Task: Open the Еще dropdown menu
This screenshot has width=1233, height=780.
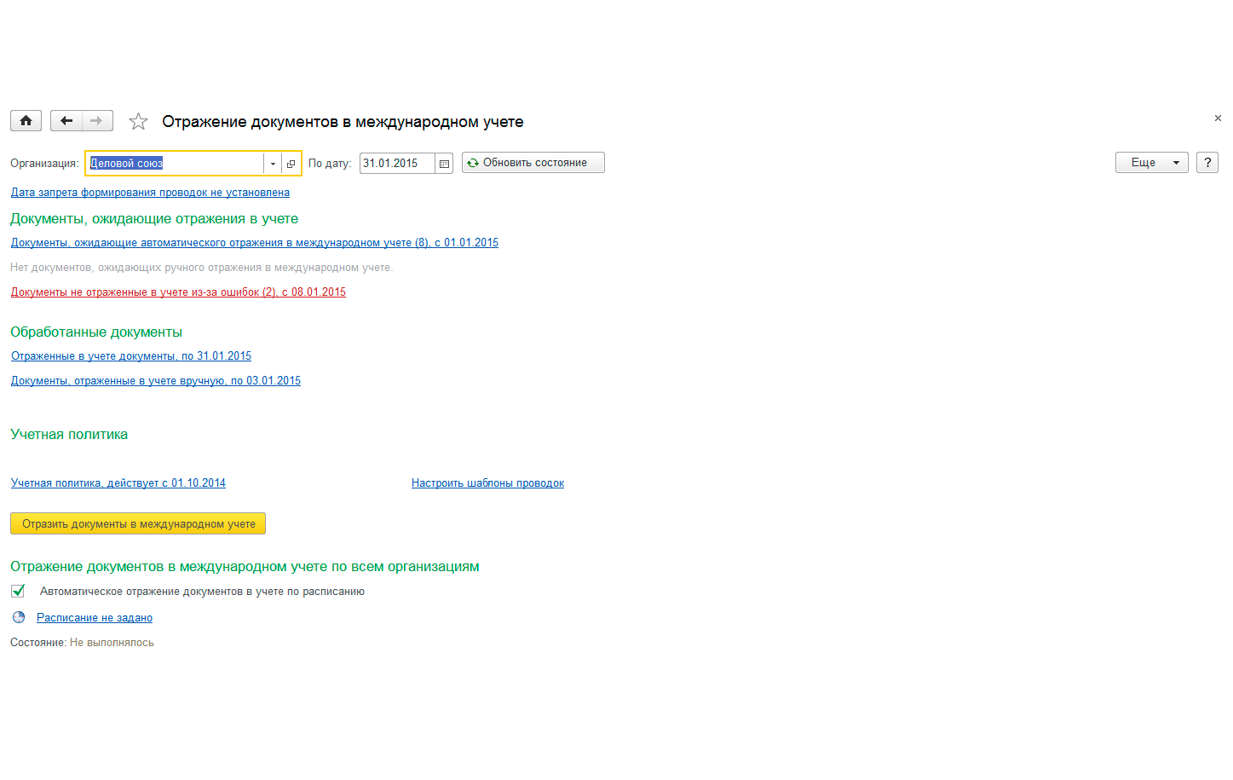Action: (x=1151, y=163)
